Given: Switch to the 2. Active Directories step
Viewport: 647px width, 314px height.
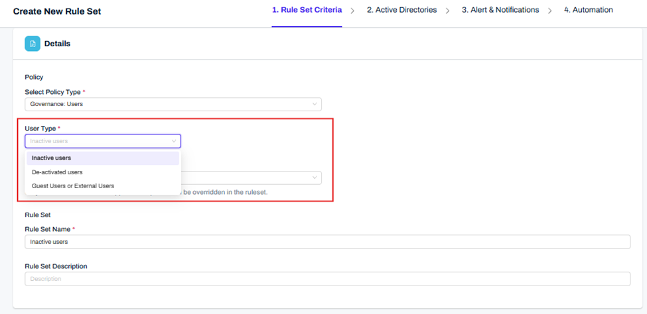Looking at the screenshot, I should pos(401,11).
